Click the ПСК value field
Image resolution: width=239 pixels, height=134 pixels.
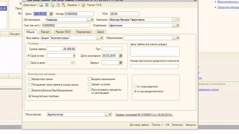click(x=125, y=14)
